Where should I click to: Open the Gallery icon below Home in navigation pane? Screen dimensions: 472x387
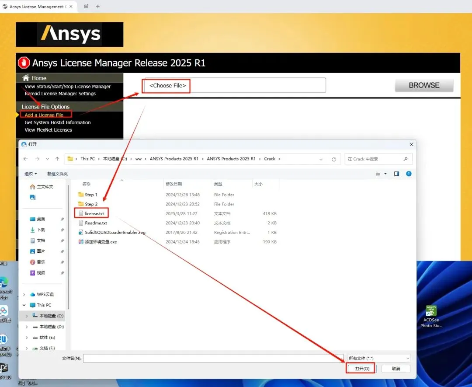(x=32, y=197)
